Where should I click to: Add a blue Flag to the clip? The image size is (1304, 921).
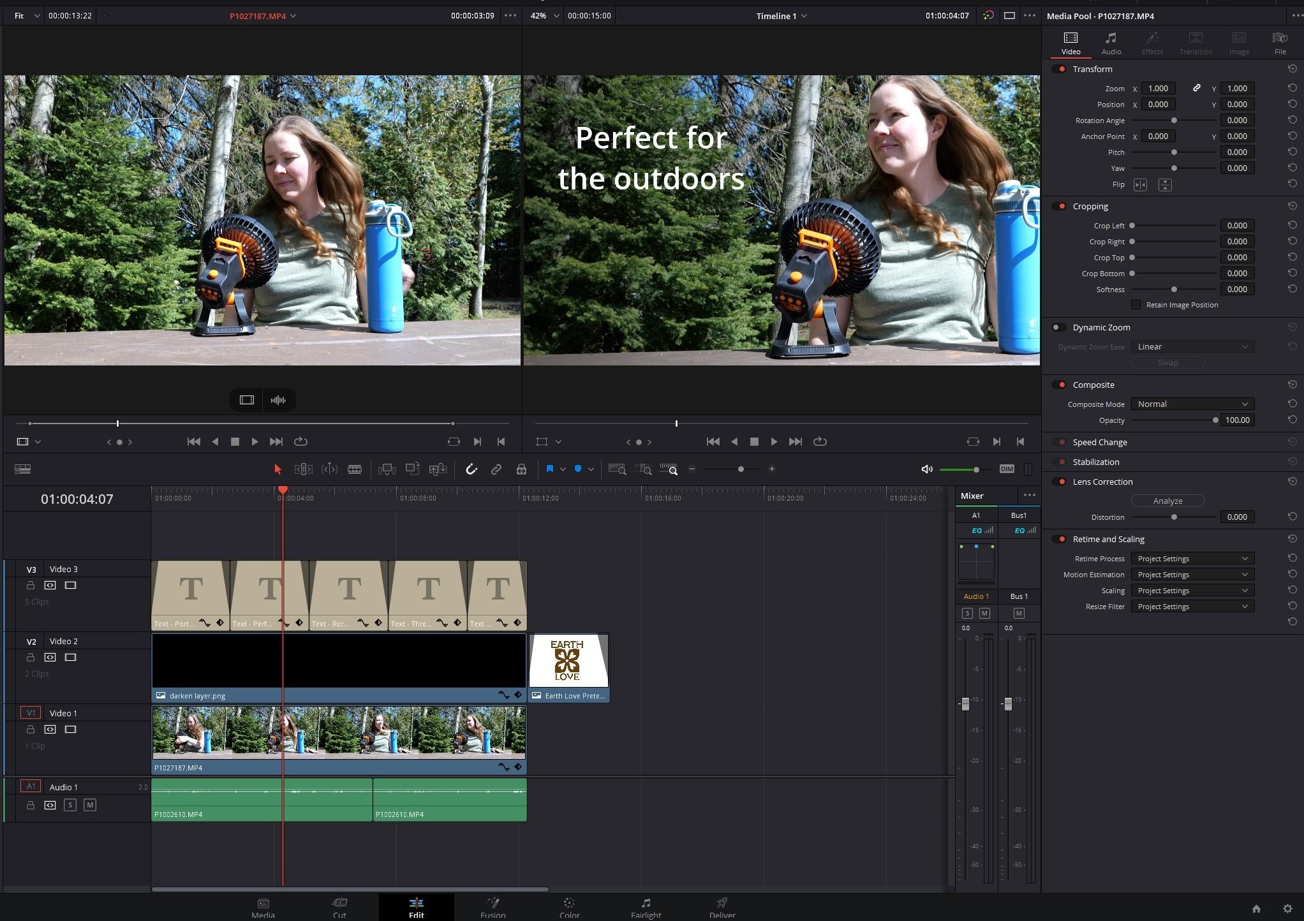pyautogui.click(x=549, y=469)
